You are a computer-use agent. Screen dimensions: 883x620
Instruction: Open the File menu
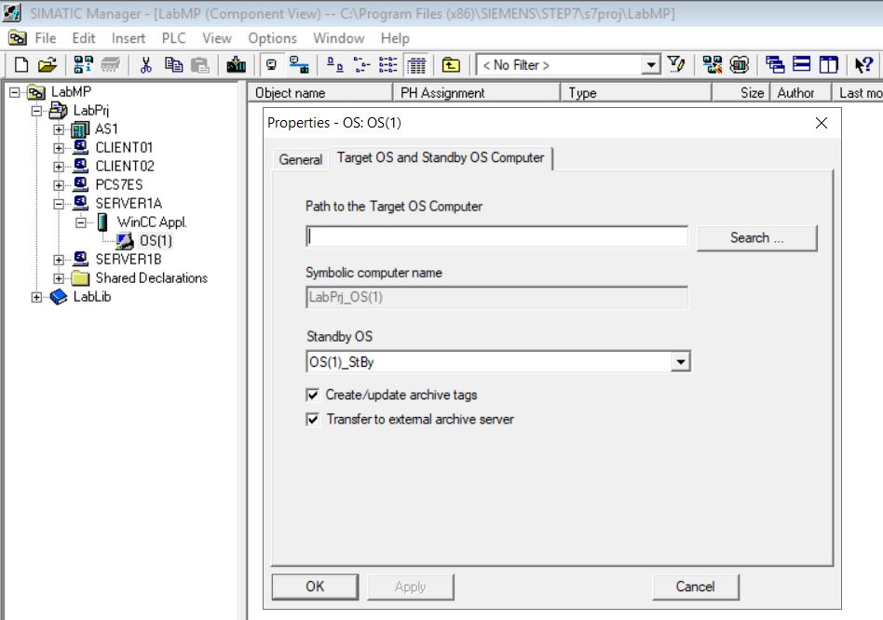click(x=46, y=38)
